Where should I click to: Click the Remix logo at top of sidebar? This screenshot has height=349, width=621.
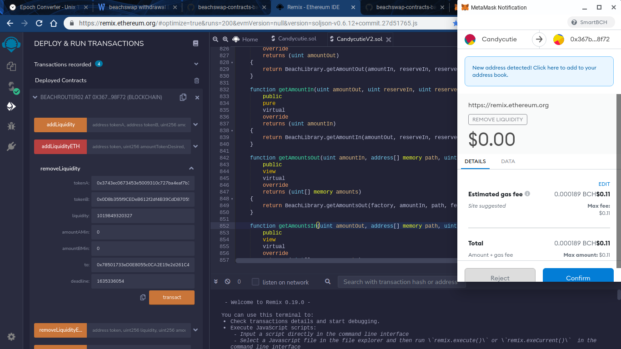coord(11,45)
